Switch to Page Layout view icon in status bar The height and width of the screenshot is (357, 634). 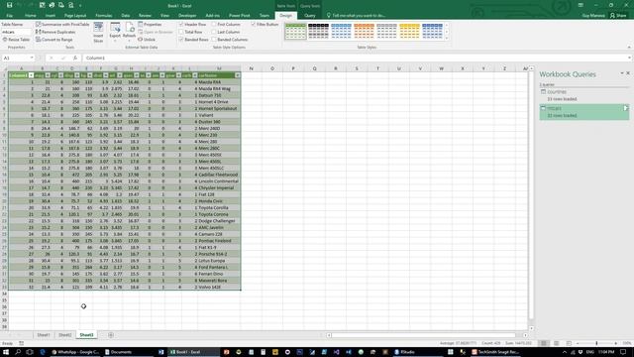click(557, 343)
